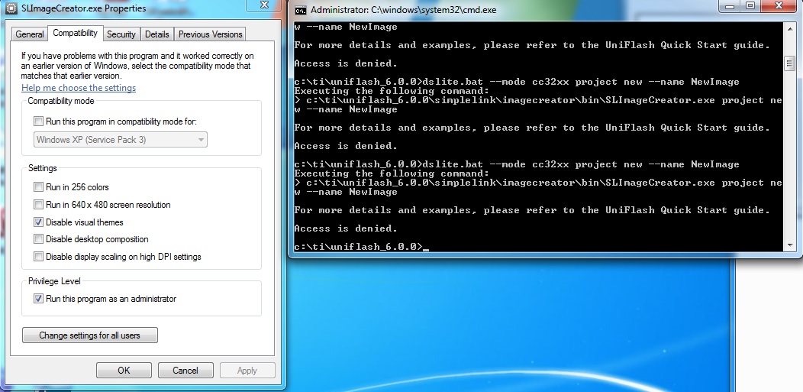This screenshot has height=392, width=803.
Task: Minimize the cmd.exe window
Action: (730, 6)
